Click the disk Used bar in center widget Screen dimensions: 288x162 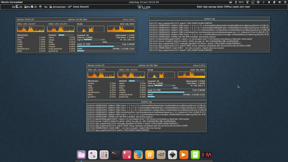tap(176, 92)
